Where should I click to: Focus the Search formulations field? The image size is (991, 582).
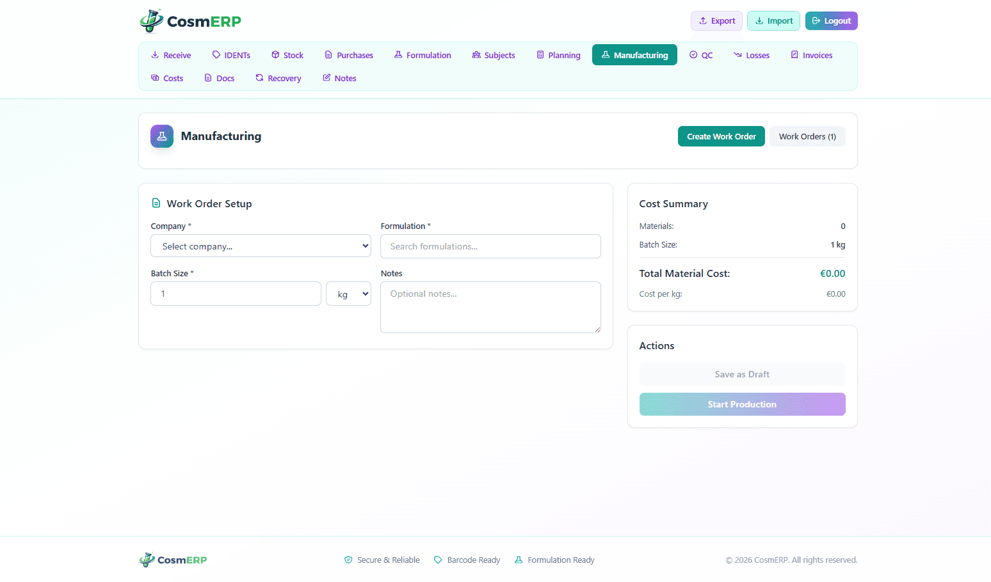[x=490, y=246]
